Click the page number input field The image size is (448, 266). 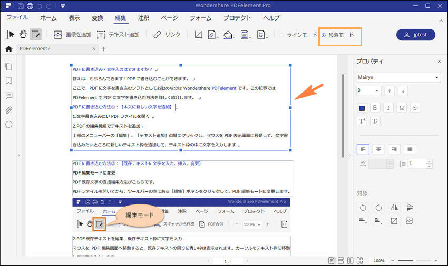tap(228, 261)
